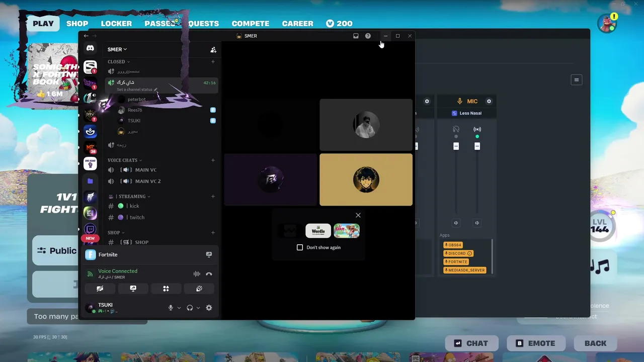Screen dimensions: 644x362
Task: Toggle MIC stream broadcast output
Action: [x=477, y=130]
